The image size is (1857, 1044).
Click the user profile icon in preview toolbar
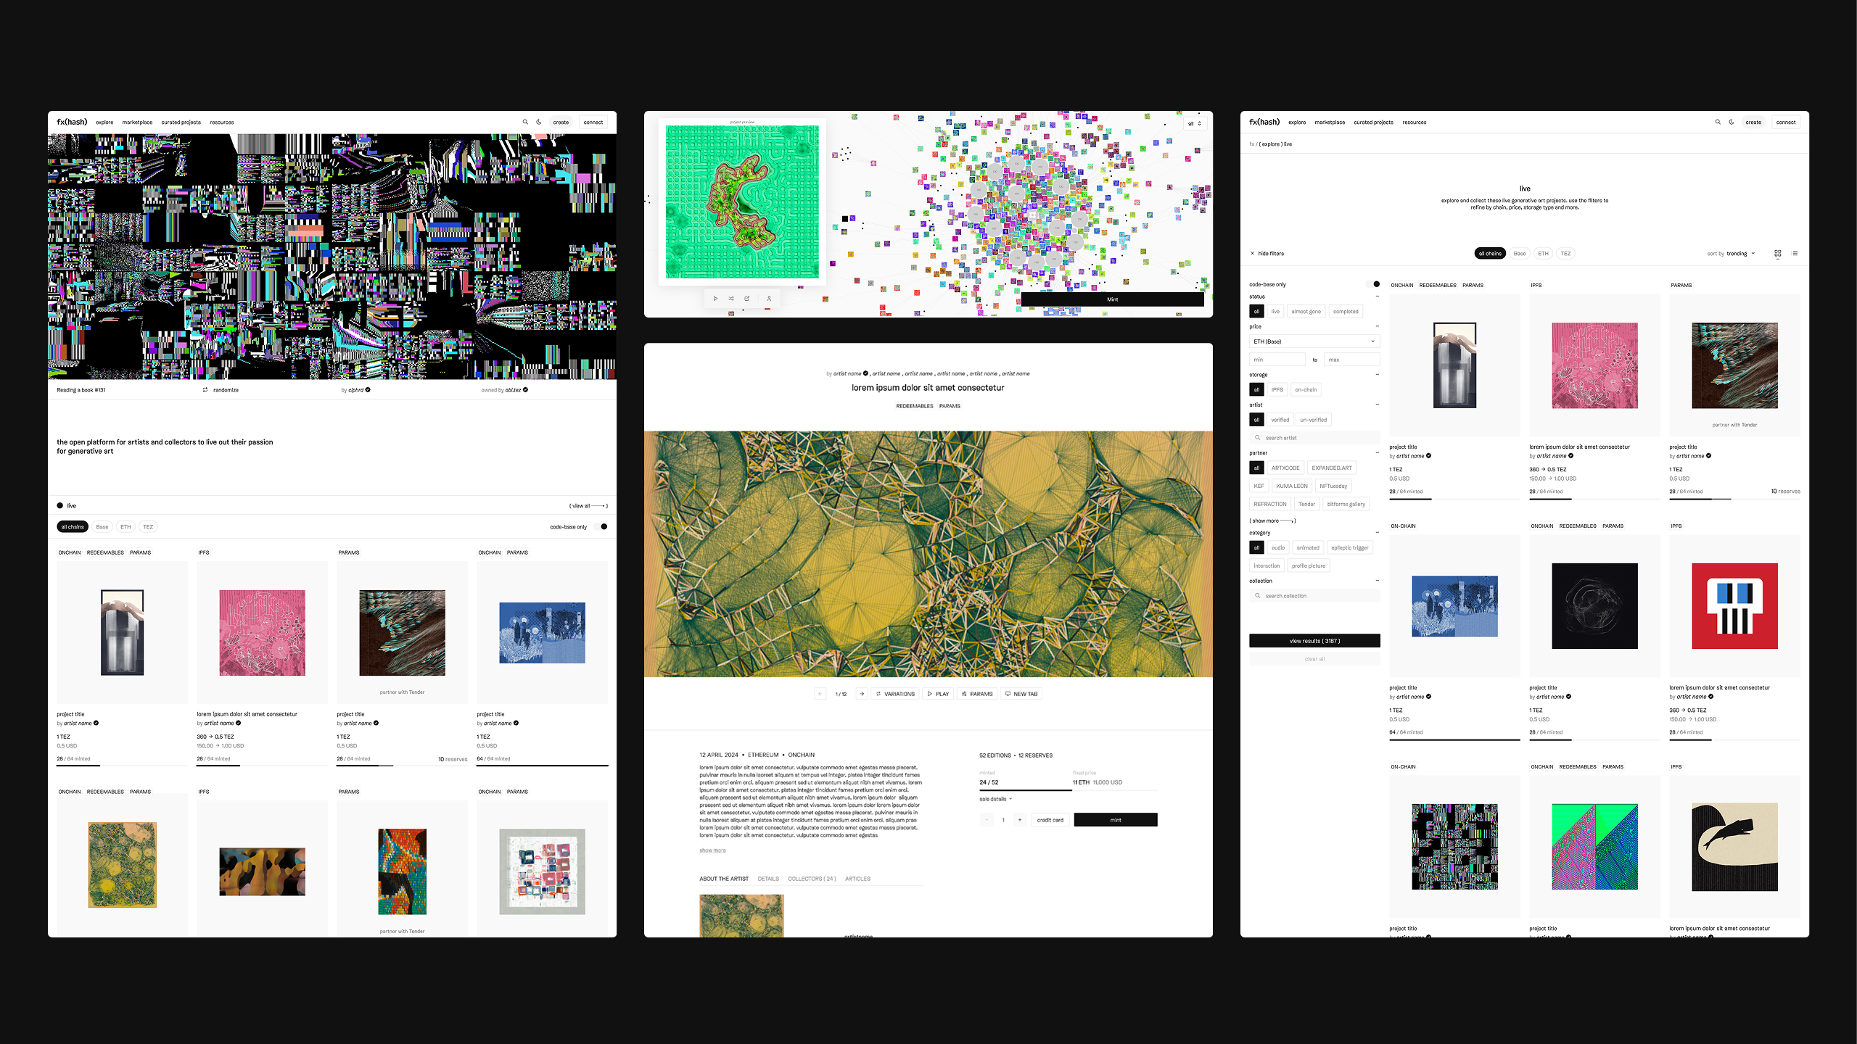769,299
